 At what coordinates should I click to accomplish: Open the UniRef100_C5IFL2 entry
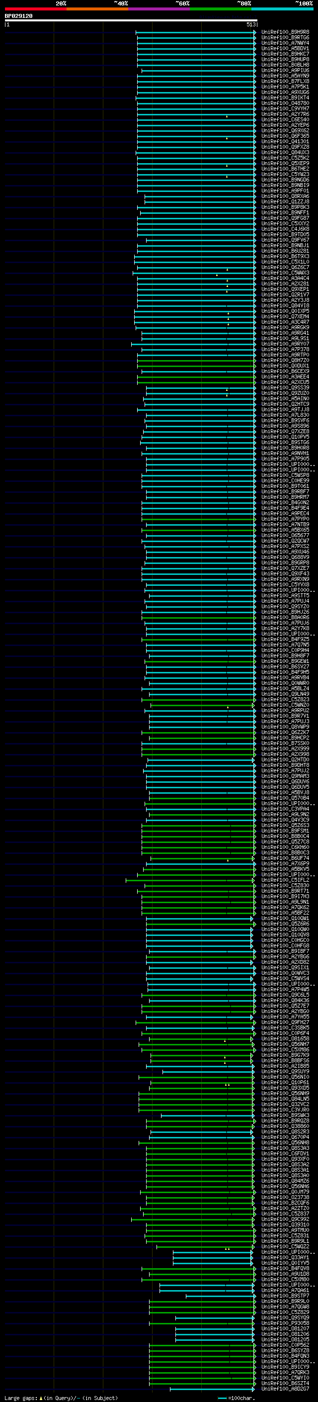[x=285, y=880]
